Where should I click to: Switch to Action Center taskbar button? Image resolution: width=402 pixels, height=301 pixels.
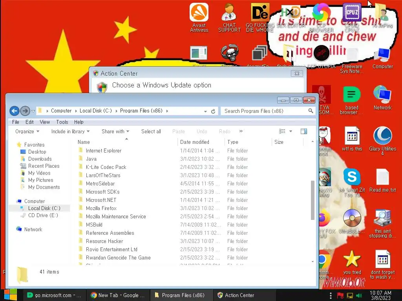[x=245, y=295]
